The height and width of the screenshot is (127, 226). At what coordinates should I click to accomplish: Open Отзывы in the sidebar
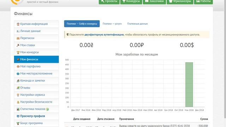(x=36, y=87)
